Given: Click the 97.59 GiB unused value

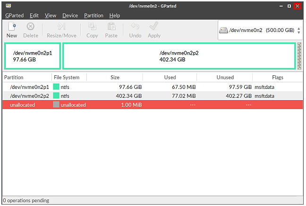Looking at the screenshot, I should coord(240,87).
